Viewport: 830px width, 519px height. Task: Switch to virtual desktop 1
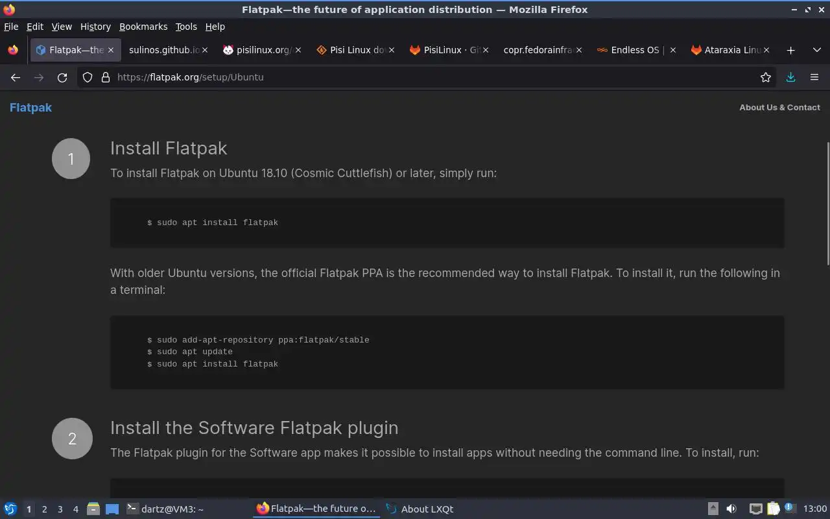pyautogui.click(x=29, y=509)
